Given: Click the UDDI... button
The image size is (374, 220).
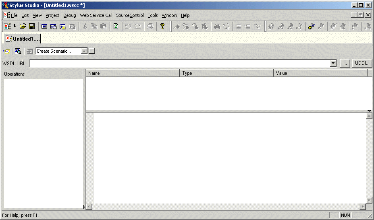Looking at the screenshot, I should [x=362, y=64].
